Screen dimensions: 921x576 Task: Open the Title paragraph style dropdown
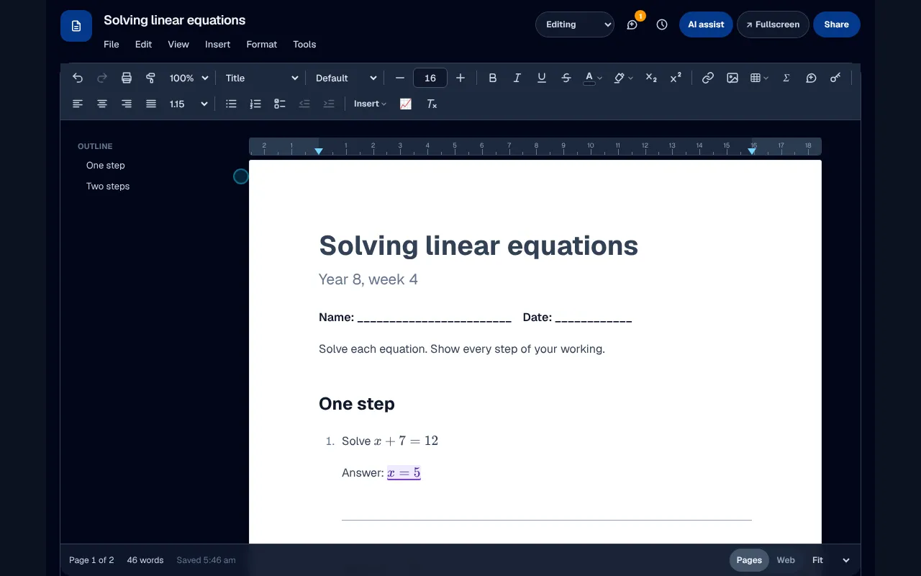click(x=262, y=78)
